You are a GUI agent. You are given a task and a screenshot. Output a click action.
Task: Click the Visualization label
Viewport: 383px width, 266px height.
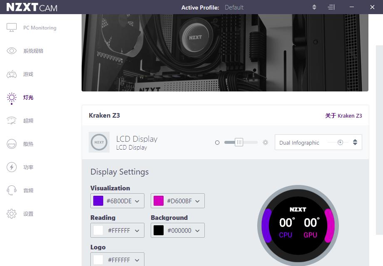[x=110, y=188]
